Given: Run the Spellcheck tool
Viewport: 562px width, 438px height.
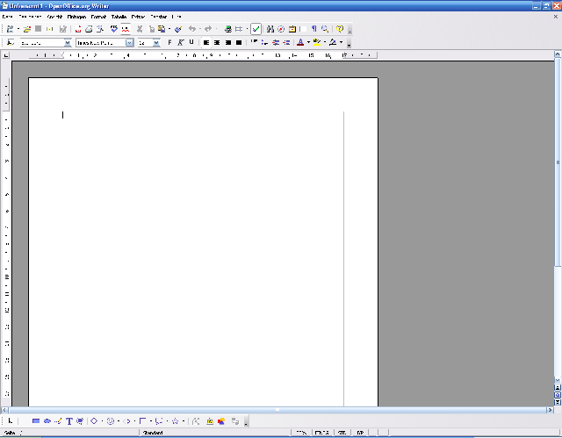Looking at the screenshot, I should pyautogui.click(x=114, y=29).
